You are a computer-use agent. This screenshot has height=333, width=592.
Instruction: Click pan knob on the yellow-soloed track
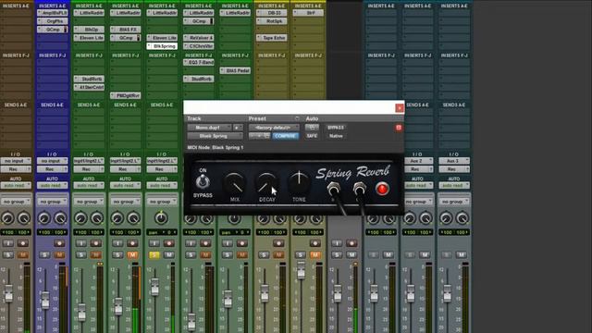tap(161, 218)
